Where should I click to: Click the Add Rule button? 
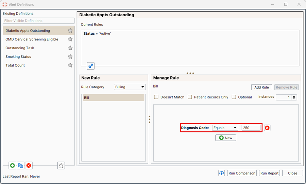[261, 87]
